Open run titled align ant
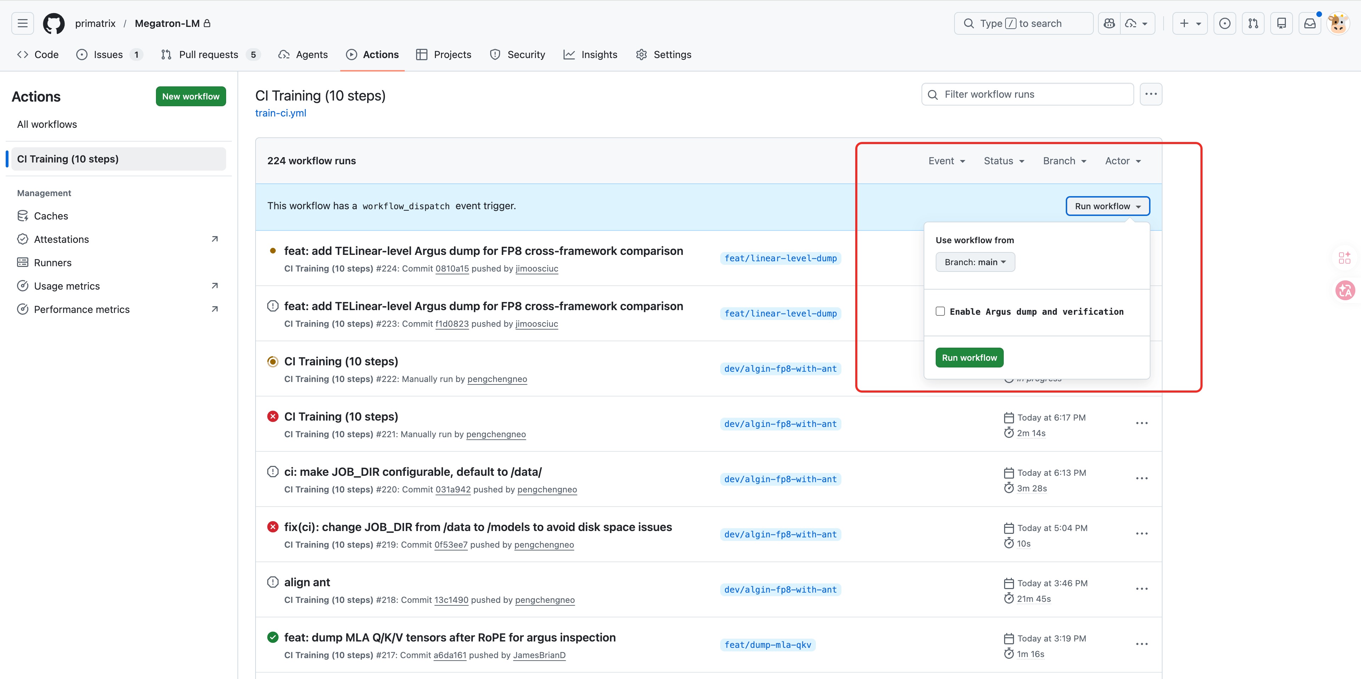This screenshot has width=1361, height=679. click(307, 582)
